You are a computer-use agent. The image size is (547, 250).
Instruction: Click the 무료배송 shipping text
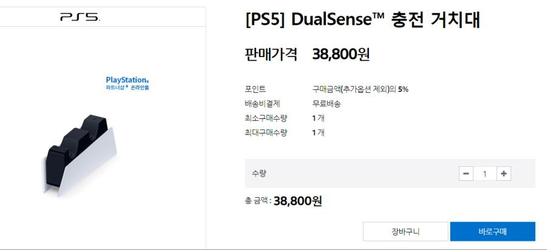click(326, 104)
